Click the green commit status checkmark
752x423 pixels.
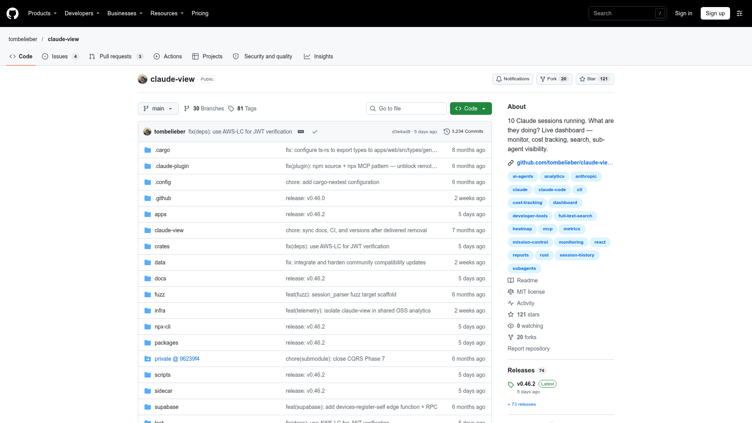pos(315,132)
